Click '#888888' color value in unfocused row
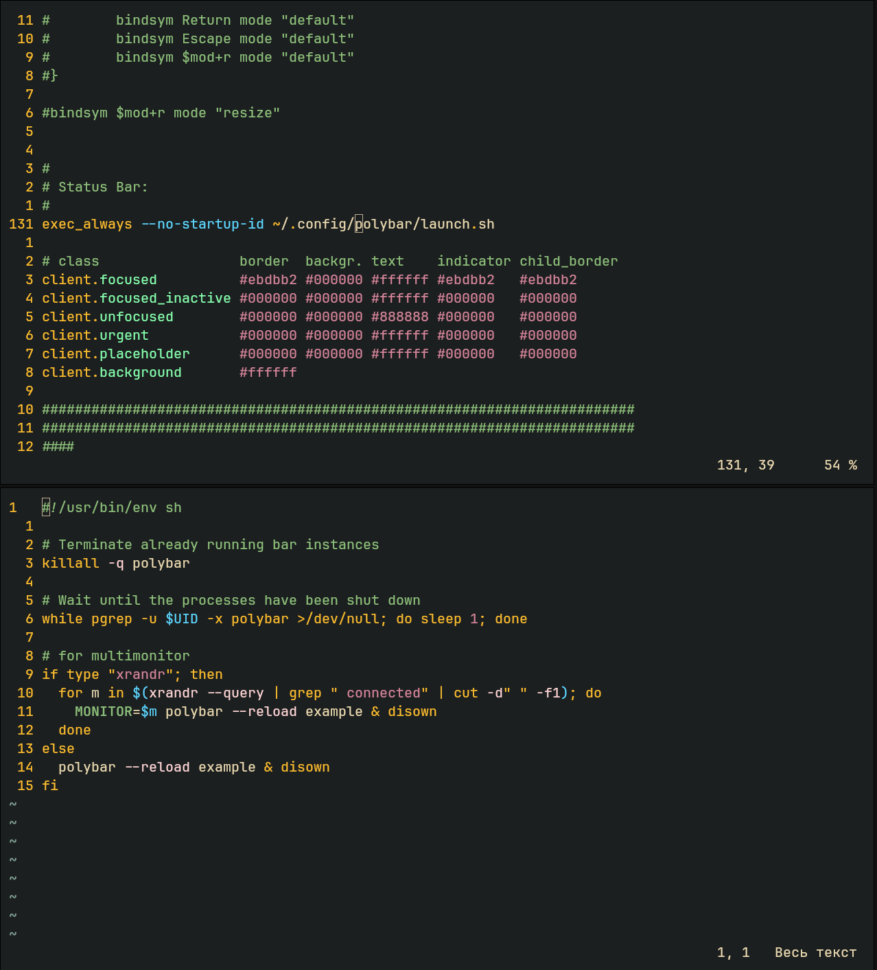 [400, 317]
